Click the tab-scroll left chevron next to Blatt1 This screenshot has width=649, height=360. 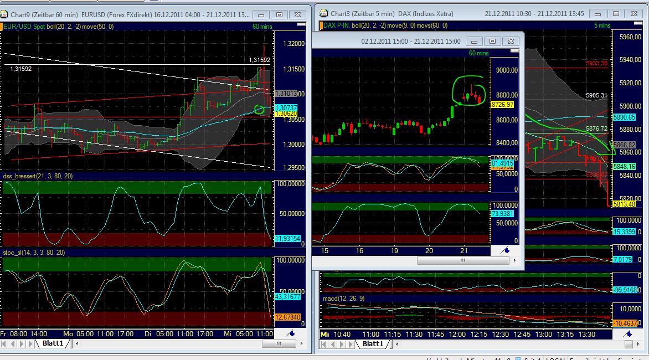[76, 344]
